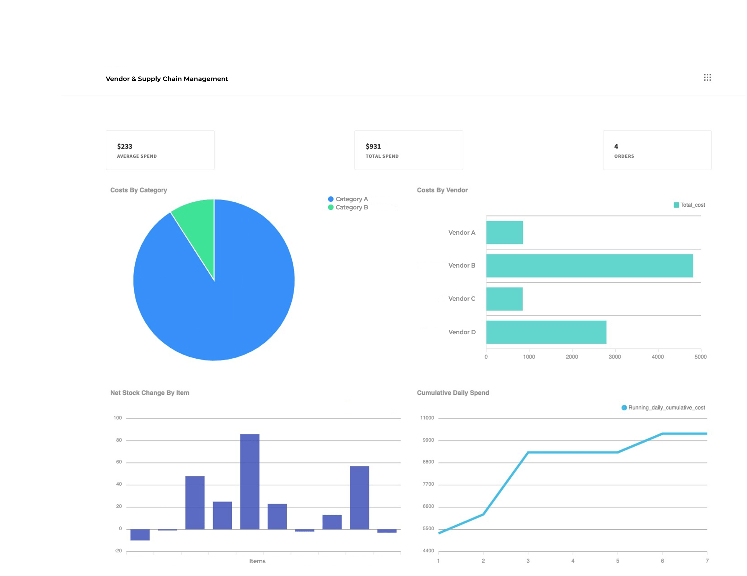
Task: Click the $931 Total Spend card
Action: (409, 150)
